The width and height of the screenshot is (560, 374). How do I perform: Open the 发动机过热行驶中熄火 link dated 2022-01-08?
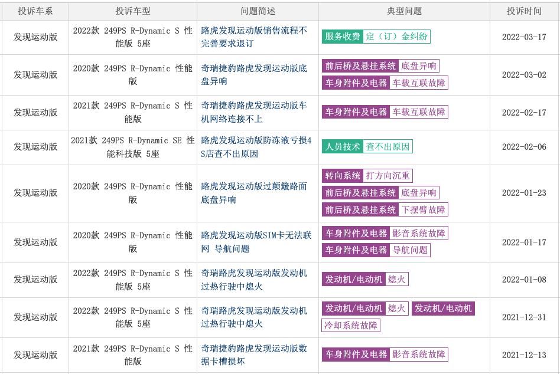[x=254, y=280]
